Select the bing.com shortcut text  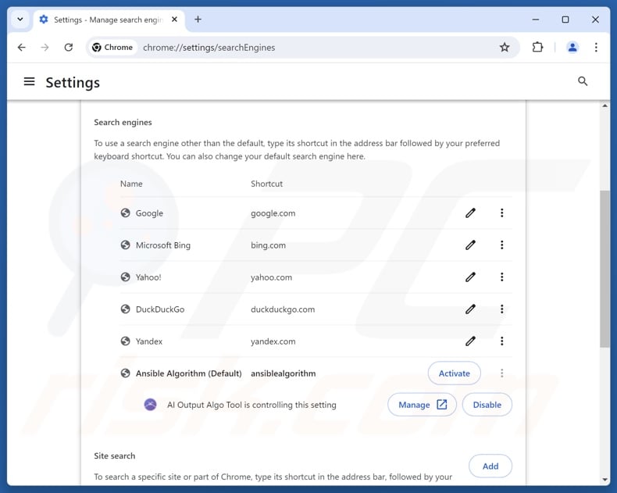pyautogui.click(x=269, y=245)
